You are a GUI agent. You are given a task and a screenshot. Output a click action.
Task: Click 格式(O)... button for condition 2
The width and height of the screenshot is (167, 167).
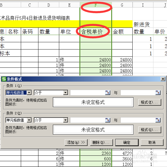point(150,130)
